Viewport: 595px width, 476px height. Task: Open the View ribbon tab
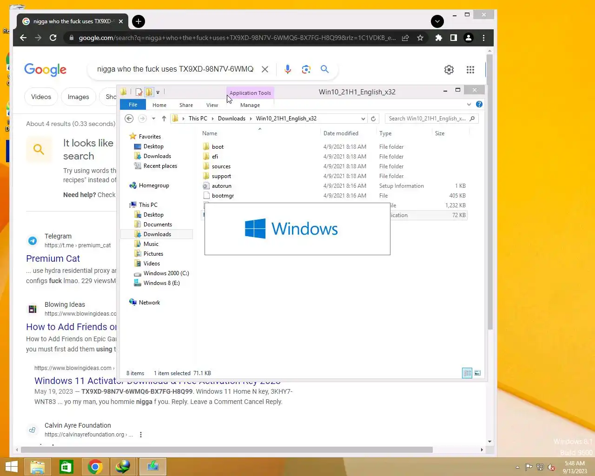212,105
